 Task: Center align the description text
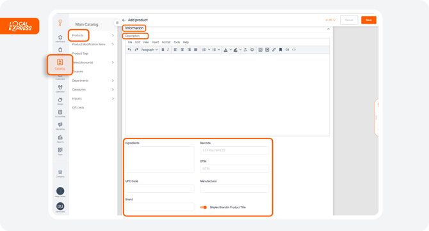[182, 50]
